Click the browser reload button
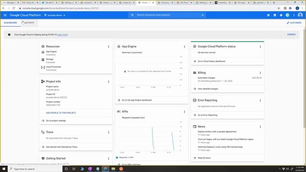The width and height of the screenshot is (306, 172). [x=14, y=8]
